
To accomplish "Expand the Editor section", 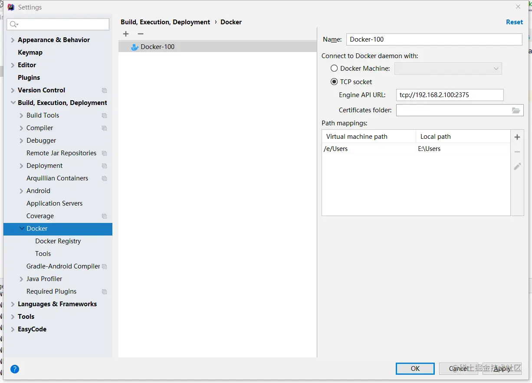I will pos(13,65).
